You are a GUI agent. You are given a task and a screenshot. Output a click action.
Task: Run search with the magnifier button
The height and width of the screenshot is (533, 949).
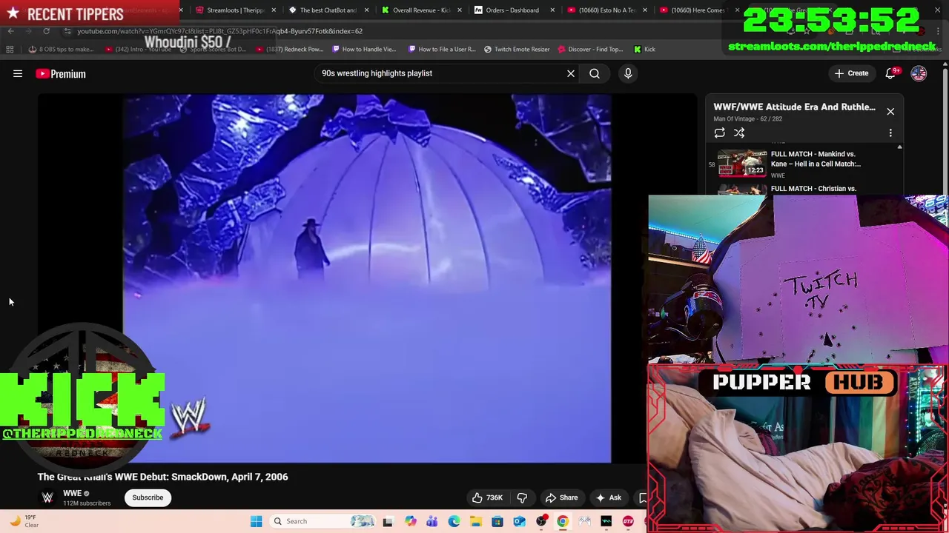595,73
